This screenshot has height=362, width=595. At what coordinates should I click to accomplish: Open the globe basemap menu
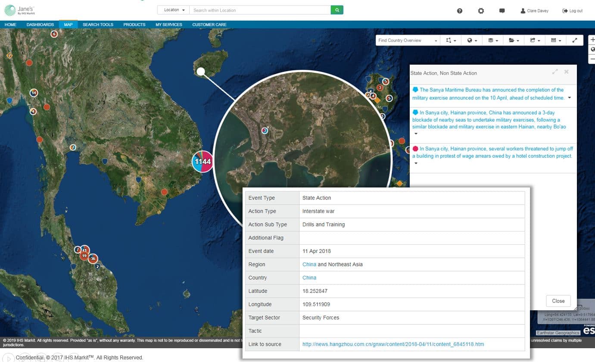click(x=472, y=40)
